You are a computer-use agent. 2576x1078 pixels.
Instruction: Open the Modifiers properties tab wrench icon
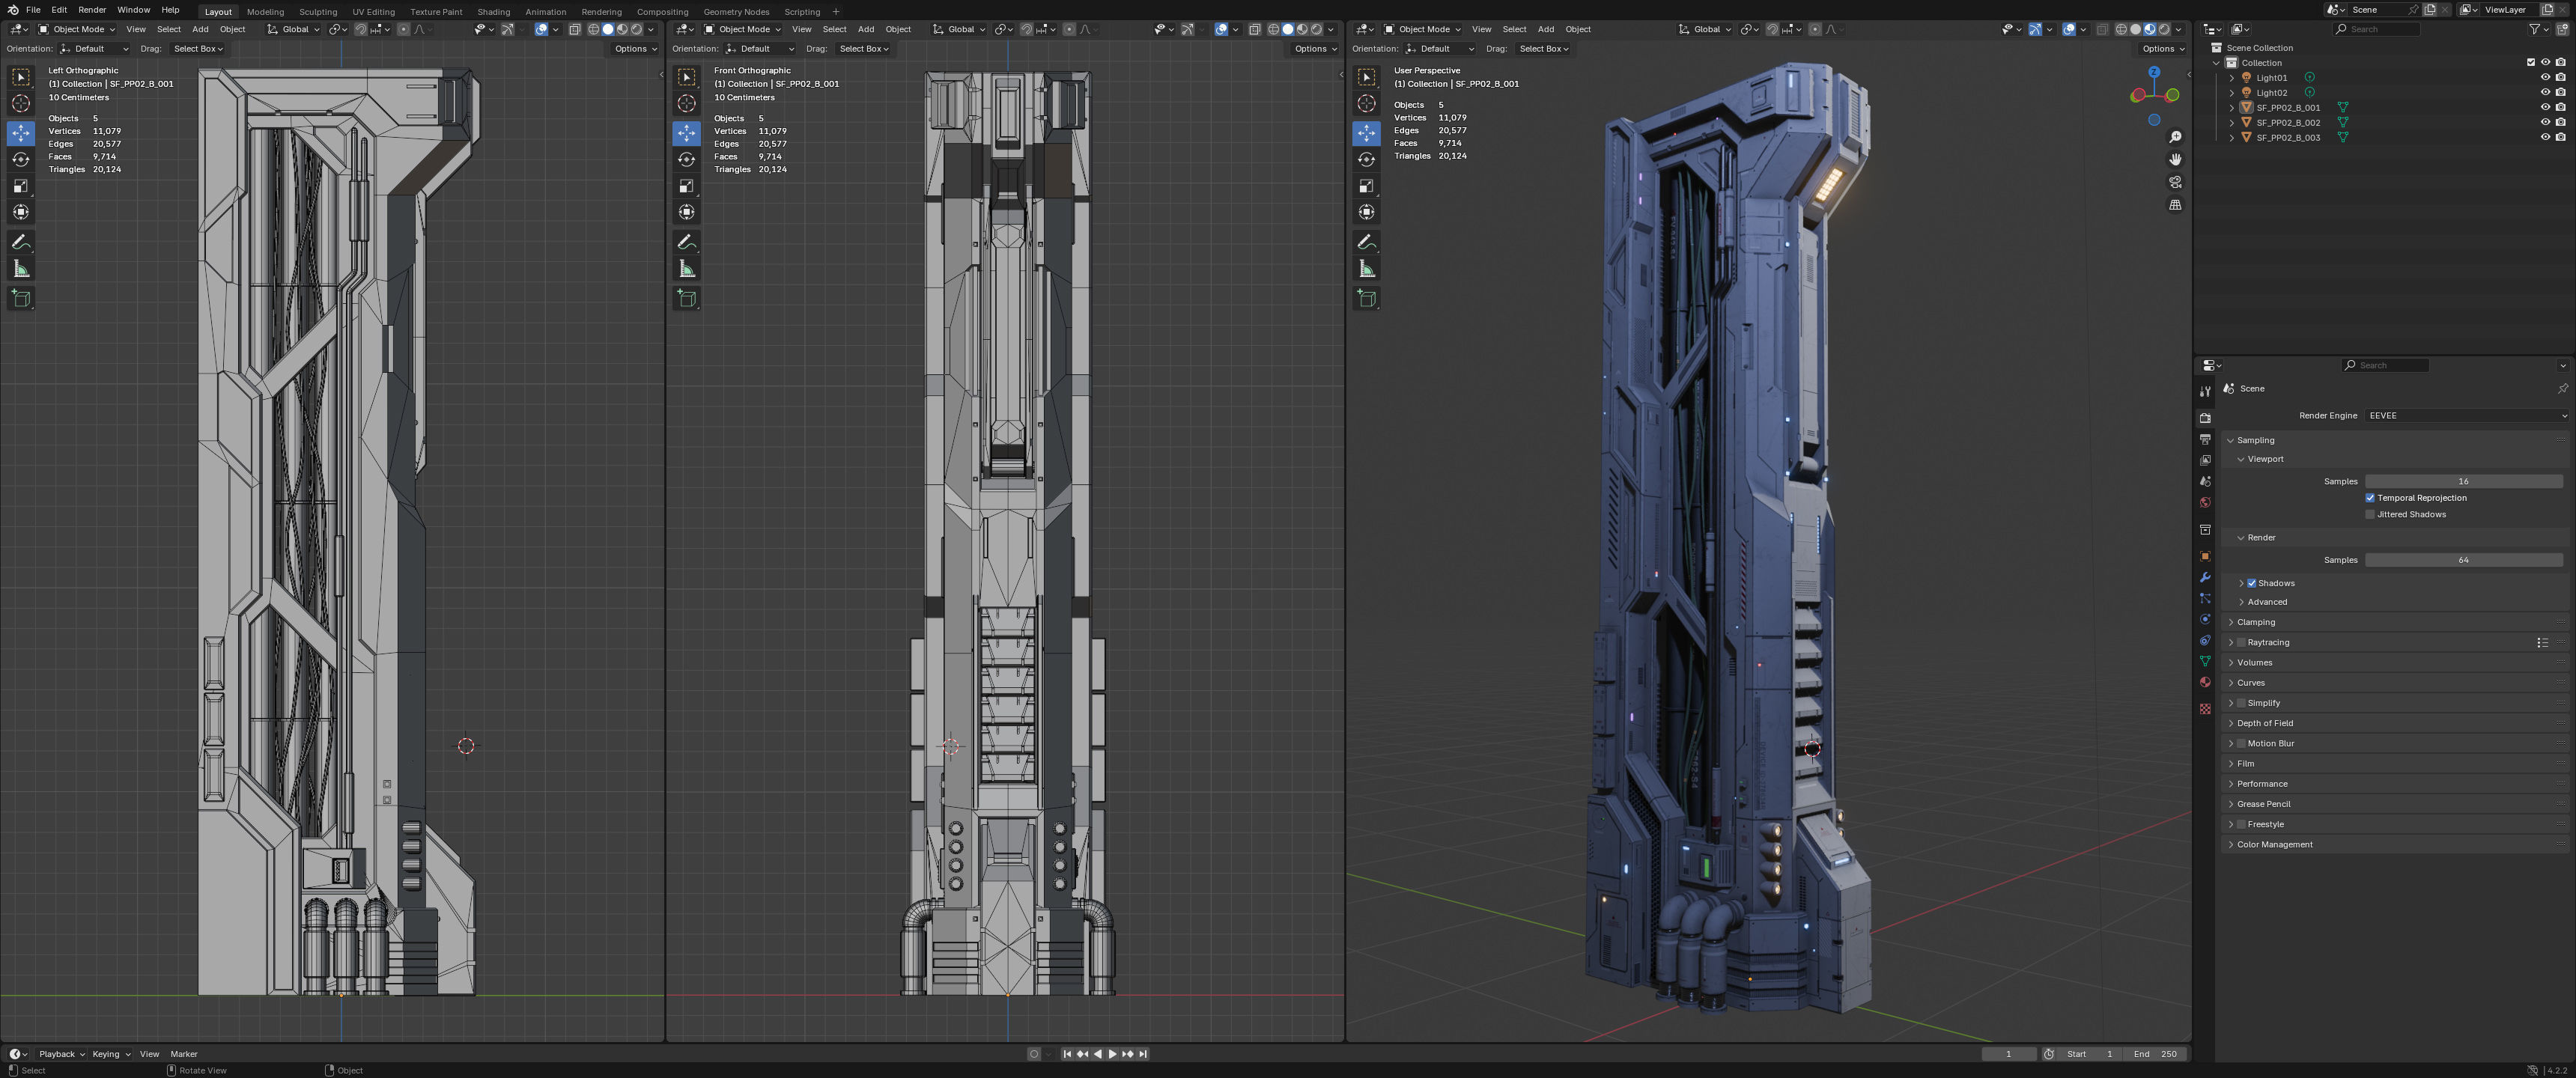tap(2205, 577)
